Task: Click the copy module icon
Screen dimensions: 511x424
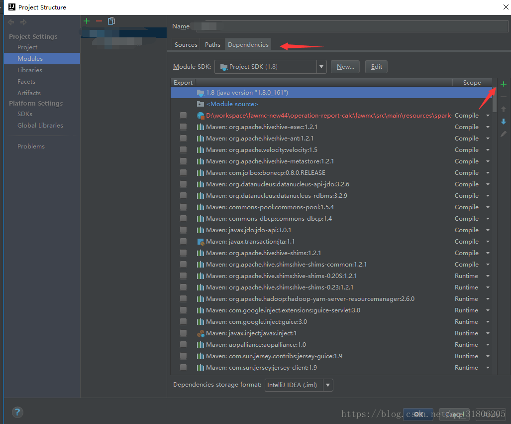Action: click(111, 21)
